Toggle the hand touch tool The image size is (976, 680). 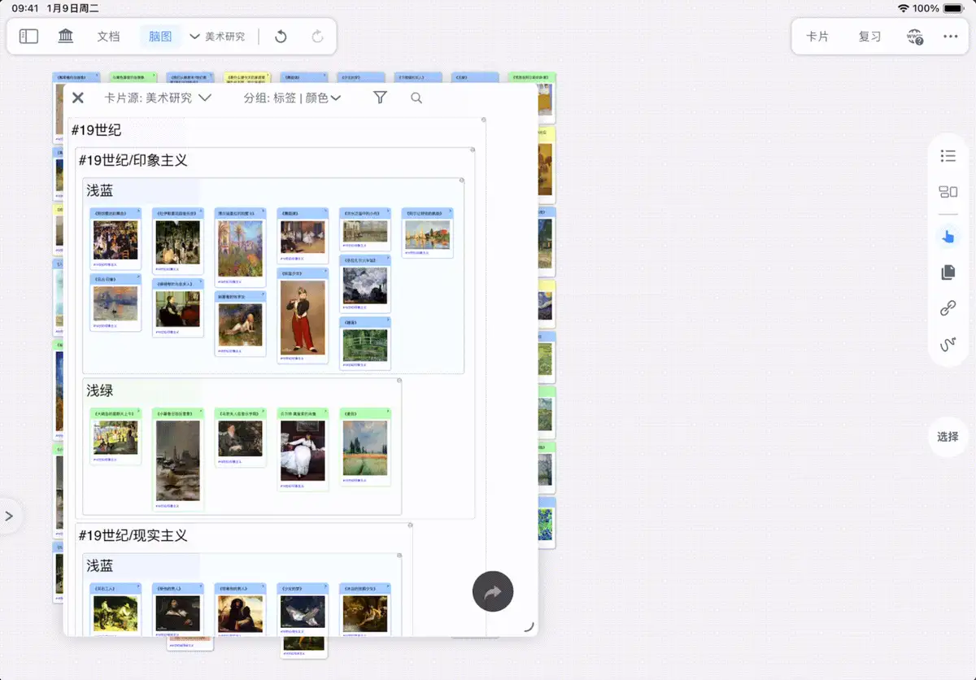(948, 237)
